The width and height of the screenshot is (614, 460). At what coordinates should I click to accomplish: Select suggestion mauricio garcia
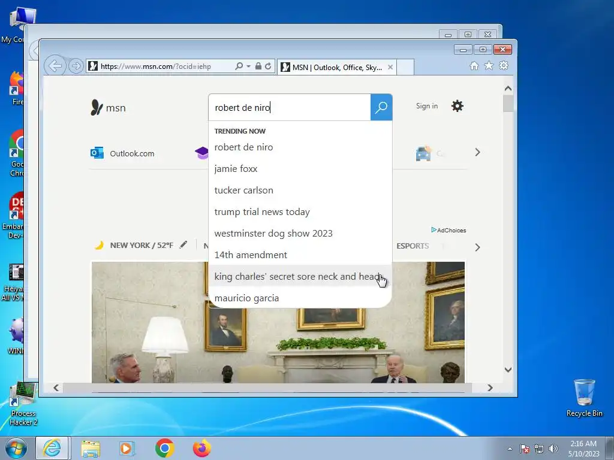pos(300,298)
